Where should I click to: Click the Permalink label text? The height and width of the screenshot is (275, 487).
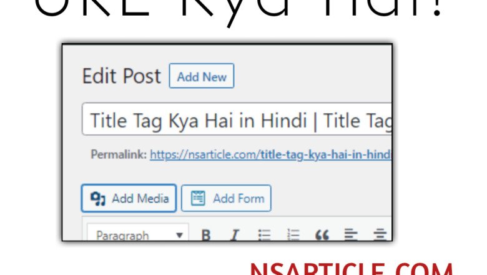[x=119, y=154]
